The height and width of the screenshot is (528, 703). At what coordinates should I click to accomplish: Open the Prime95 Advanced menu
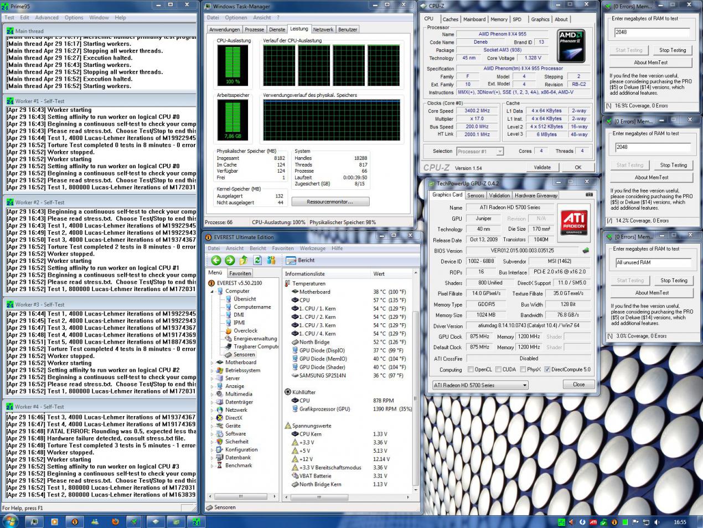[46, 18]
